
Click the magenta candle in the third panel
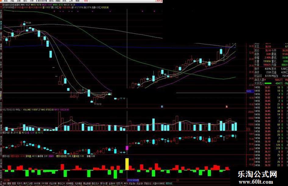pos(127,148)
